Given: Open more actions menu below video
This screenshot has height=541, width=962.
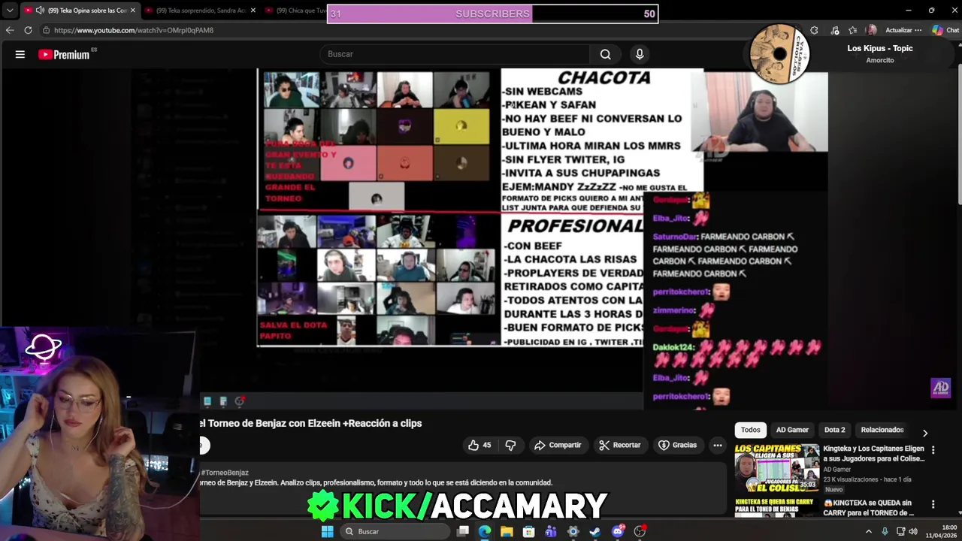Looking at the screenshot, I should pos(718,445).
